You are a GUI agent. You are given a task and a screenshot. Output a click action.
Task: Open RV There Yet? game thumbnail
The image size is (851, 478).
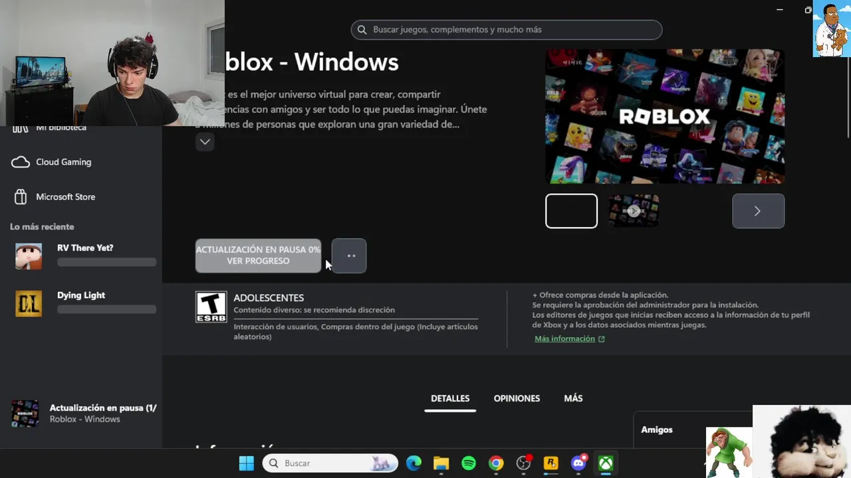[x=29, y=256]
